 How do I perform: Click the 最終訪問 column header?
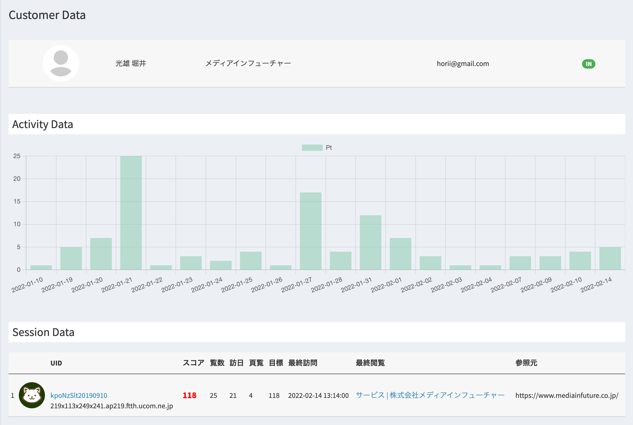[x=303, y=363]
